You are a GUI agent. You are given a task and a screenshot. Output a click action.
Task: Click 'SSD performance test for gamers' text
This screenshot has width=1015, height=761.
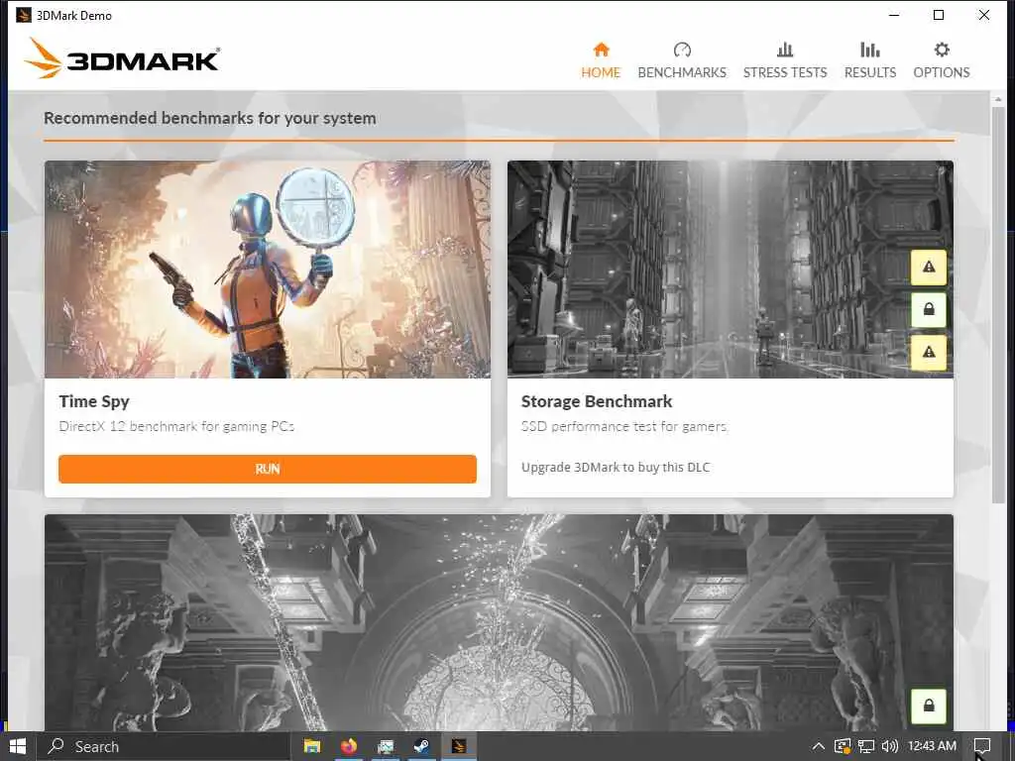coord(624,426)
